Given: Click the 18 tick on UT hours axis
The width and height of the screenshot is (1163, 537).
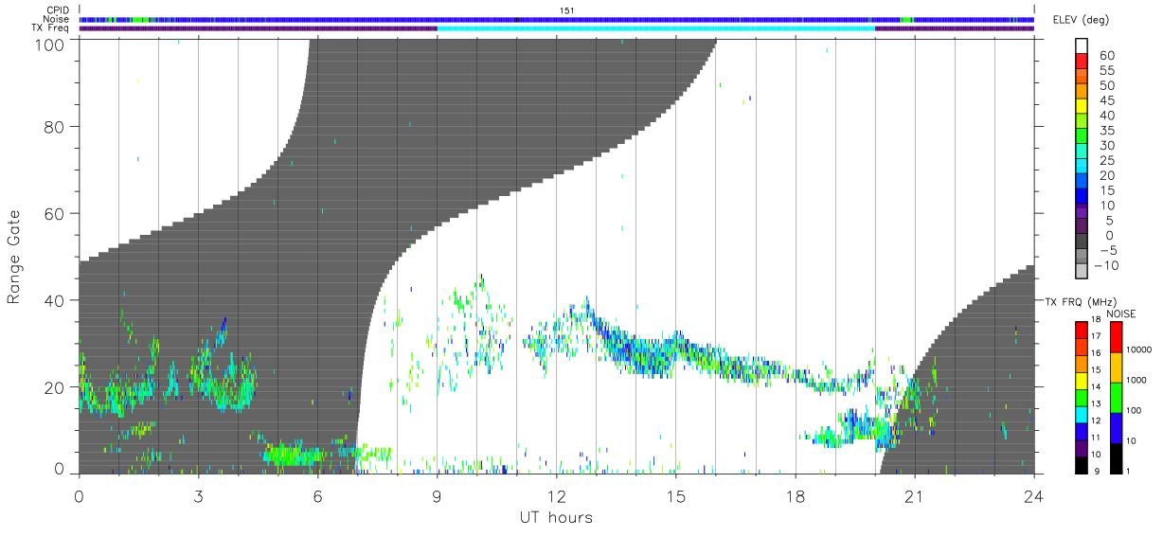Looking at the screenshot, I should point(795,495).
